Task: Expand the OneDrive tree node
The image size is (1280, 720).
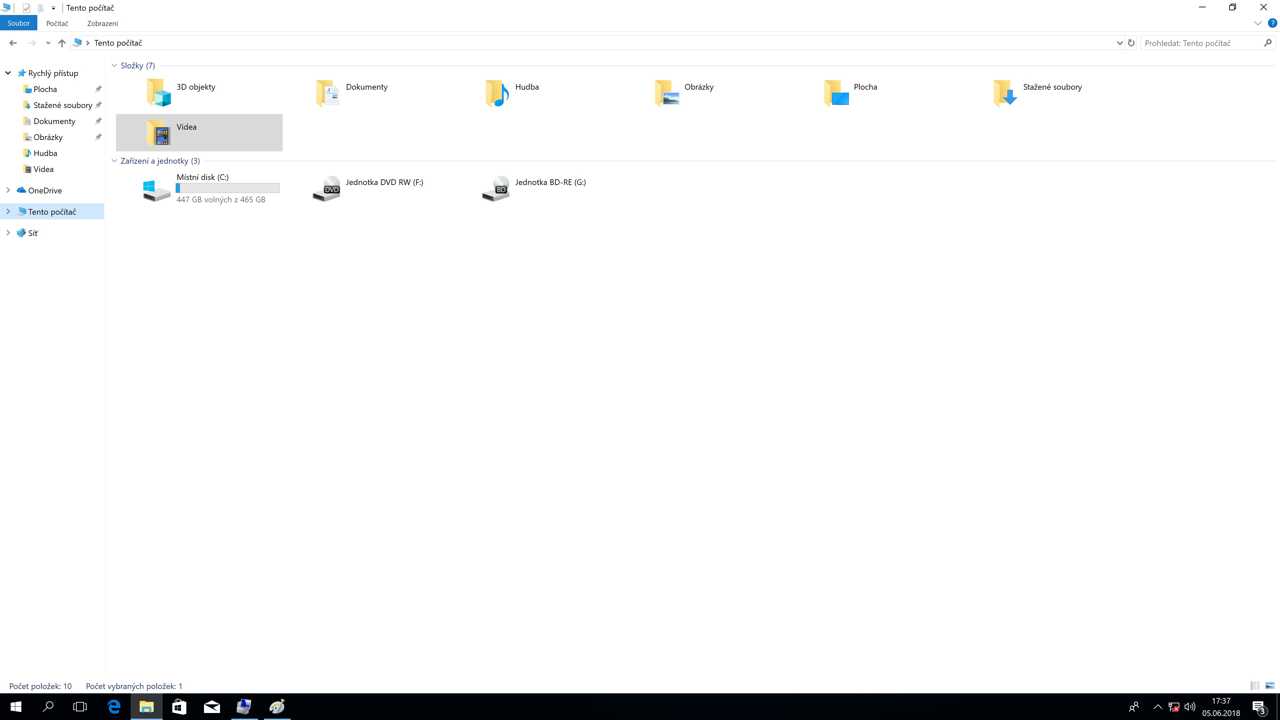Action: pos(8,190)
